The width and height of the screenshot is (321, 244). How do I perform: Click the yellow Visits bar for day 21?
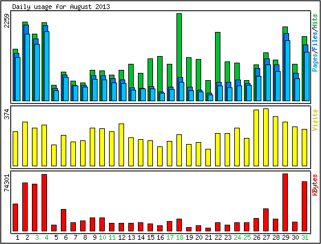tap(208, 157)
